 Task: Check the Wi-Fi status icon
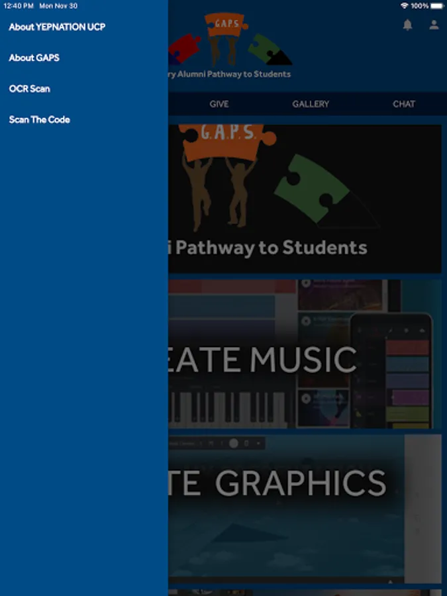point(404,6)
